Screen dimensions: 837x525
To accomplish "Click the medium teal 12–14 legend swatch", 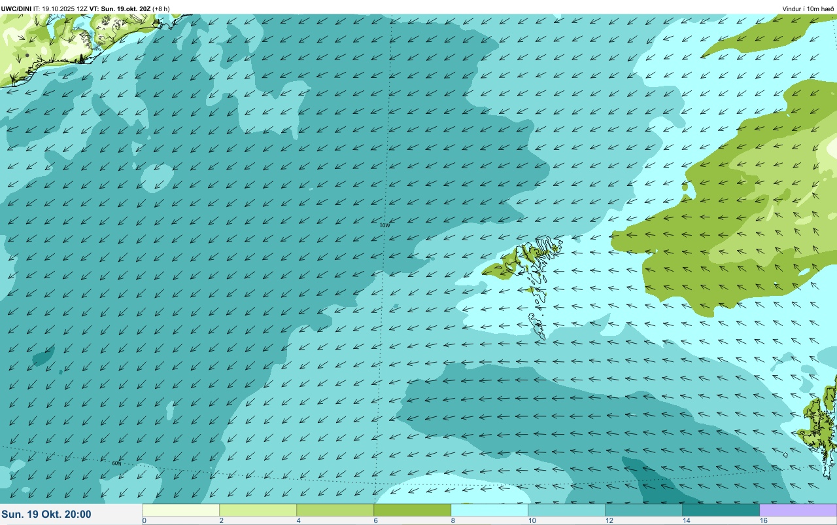I will tap(643, 510).
